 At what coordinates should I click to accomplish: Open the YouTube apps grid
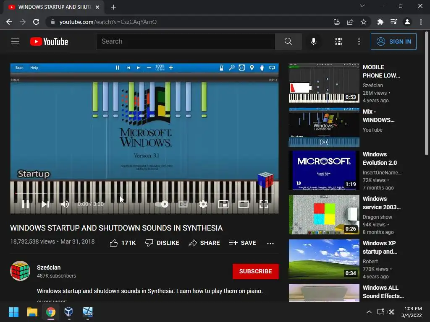click(x=339, y=42)
